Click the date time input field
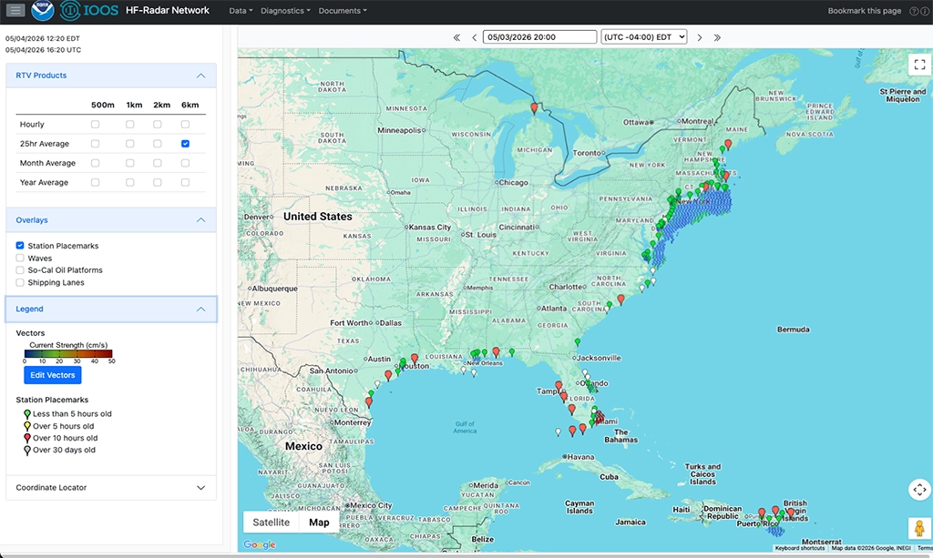The height and width of the screenshot is (558, 933). click(539, 36)
